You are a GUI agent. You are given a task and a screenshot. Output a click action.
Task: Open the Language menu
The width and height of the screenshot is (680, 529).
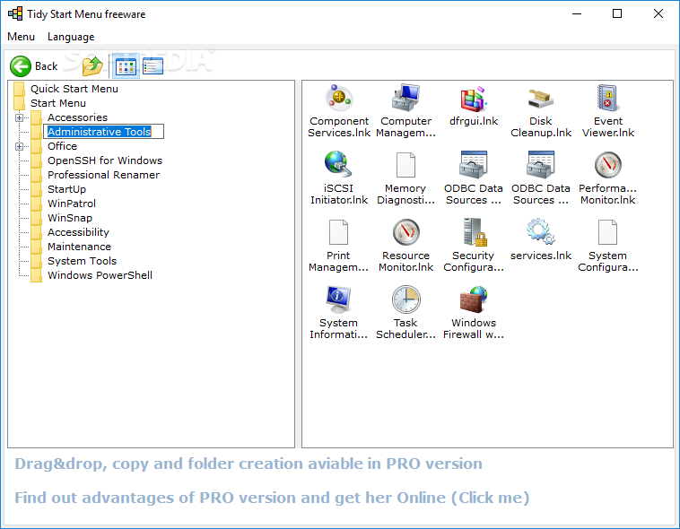point(71,37)
